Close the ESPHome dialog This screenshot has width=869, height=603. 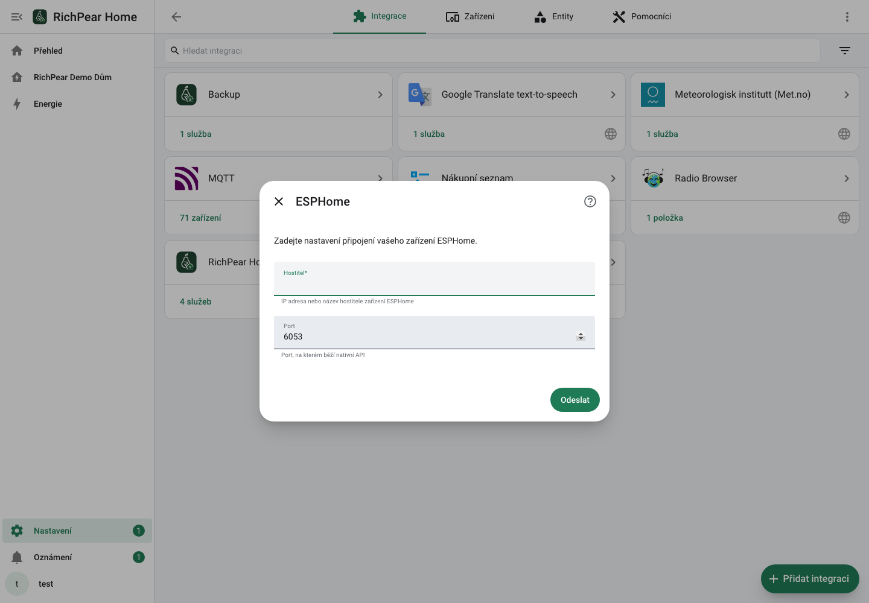pyautogui.click(x=279, y=201)
